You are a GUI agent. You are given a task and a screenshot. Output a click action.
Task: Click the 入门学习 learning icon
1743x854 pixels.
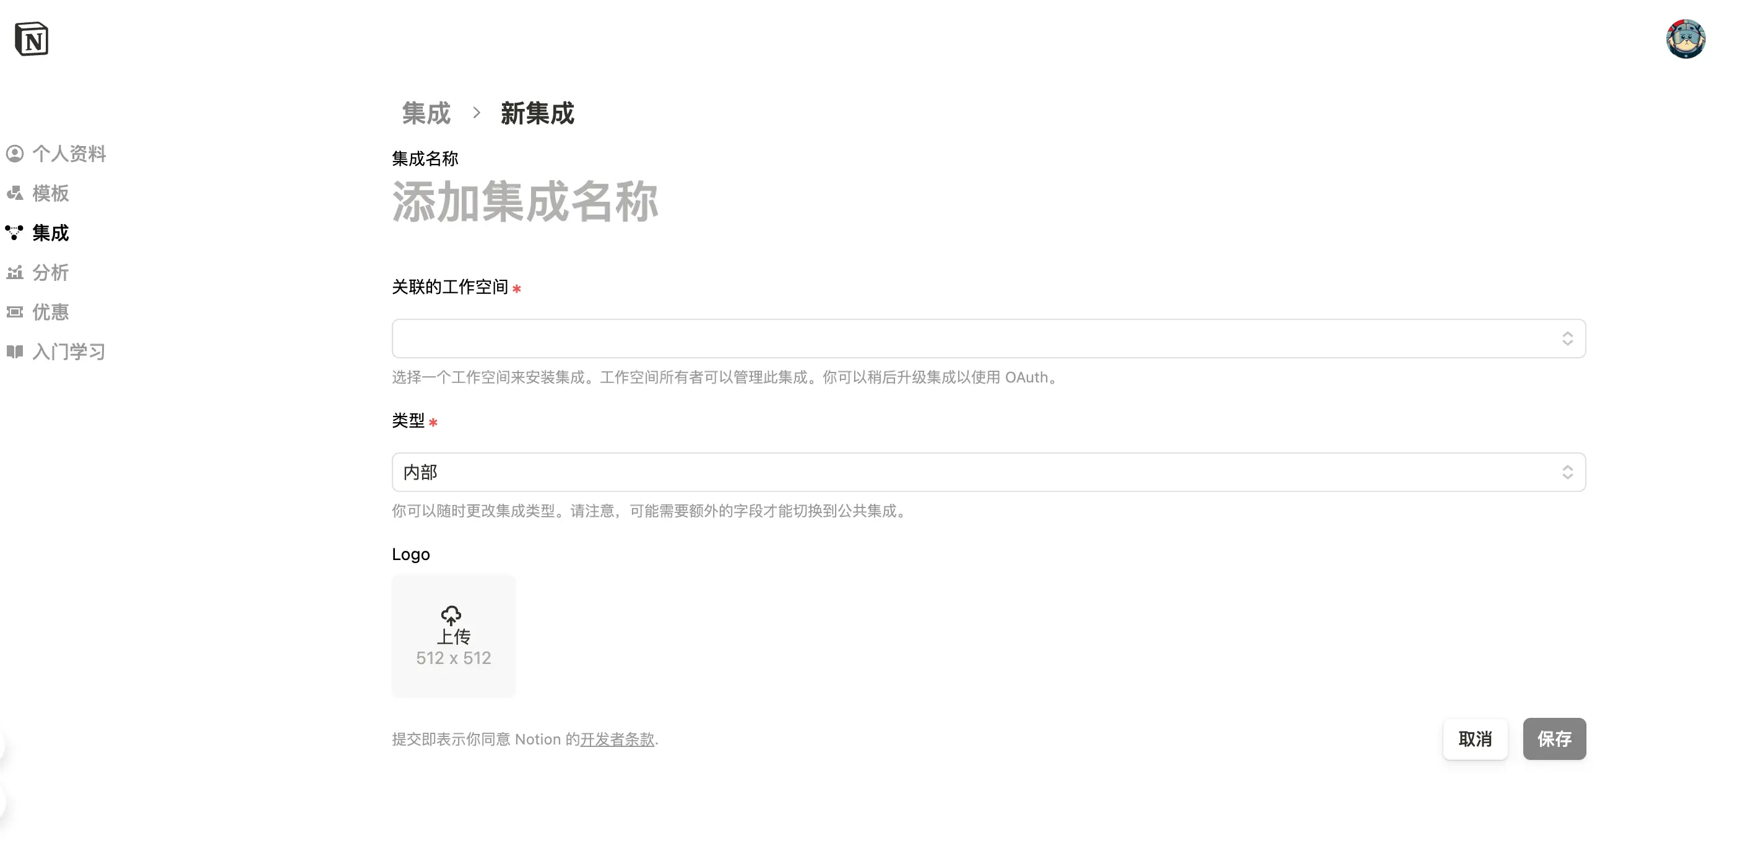coord(15,352)
